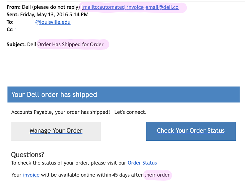Click the "Questions?" heading
This screenshot has width=245, height=189.
27,155
